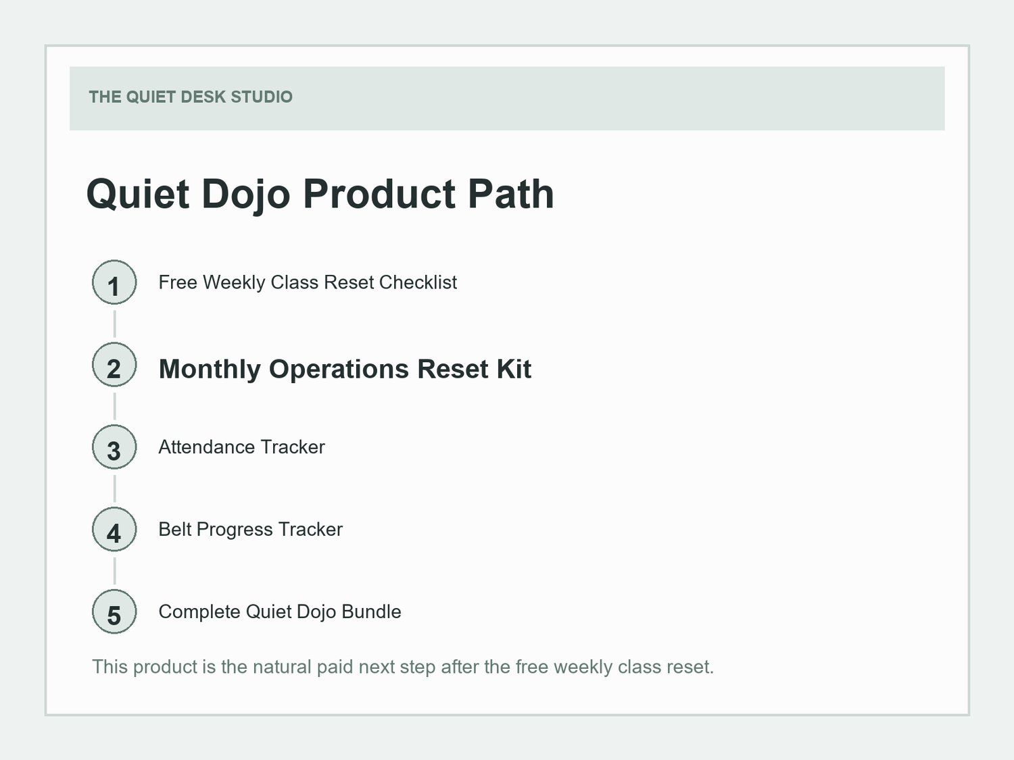Click the Quiet Dojo Product Path title

pos(320,195)
